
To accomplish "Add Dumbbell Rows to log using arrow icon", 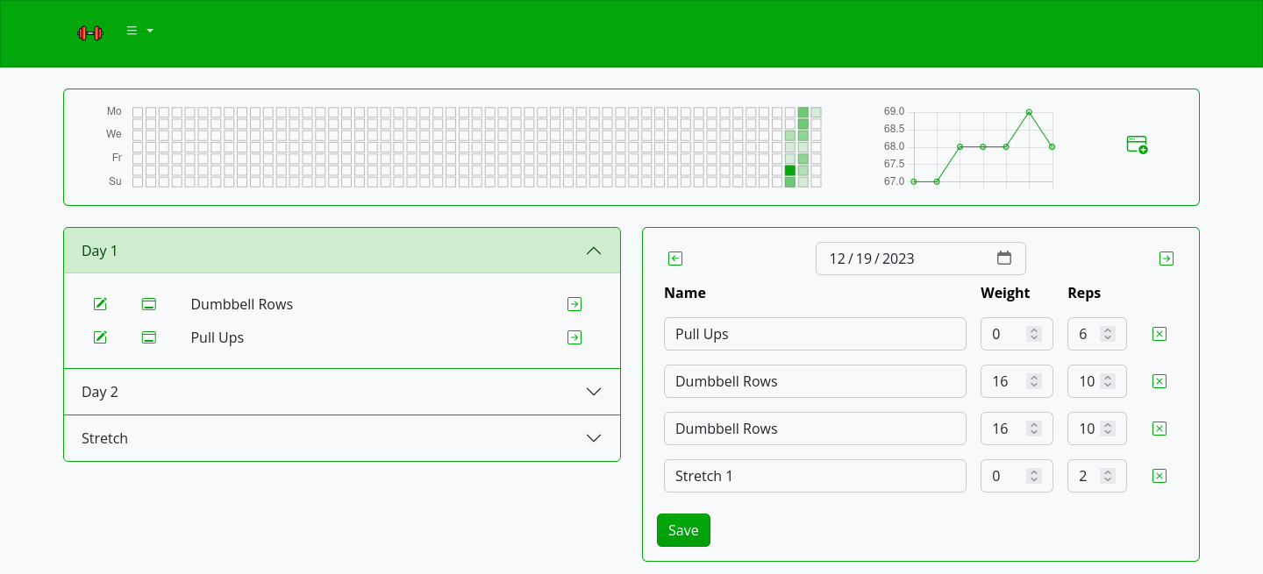I will 574,304.
